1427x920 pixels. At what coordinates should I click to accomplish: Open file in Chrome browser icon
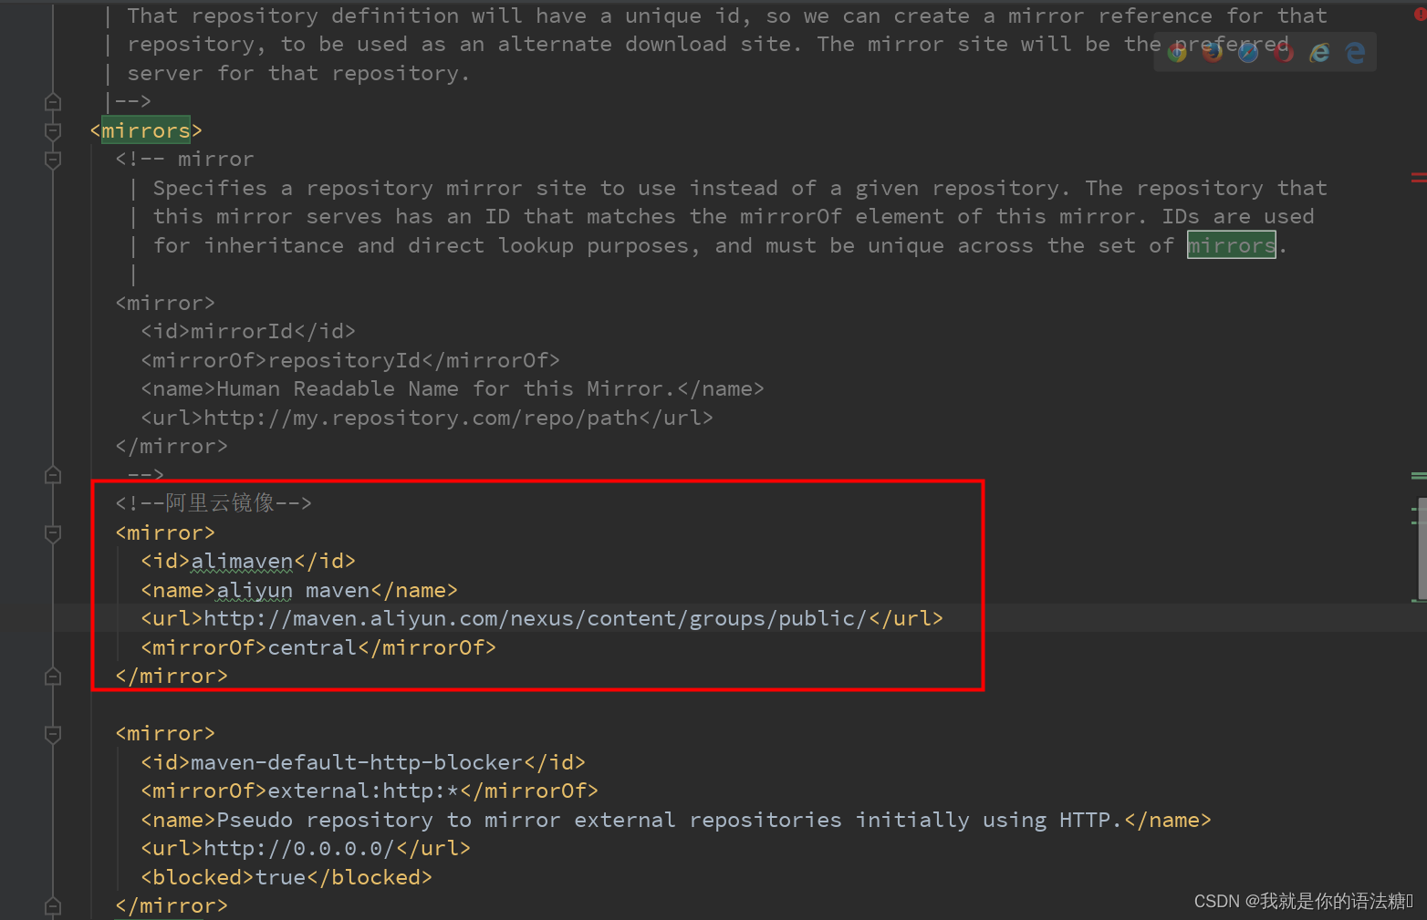coord(1177,53)
